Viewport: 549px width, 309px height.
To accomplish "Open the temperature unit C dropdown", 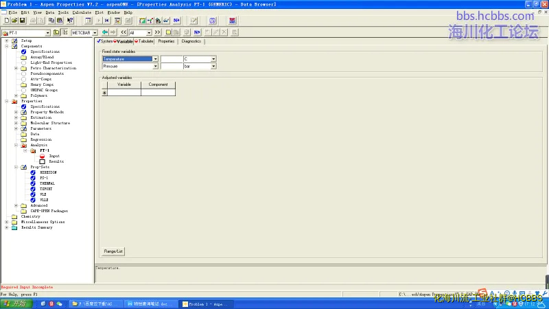I will point(213,59).
